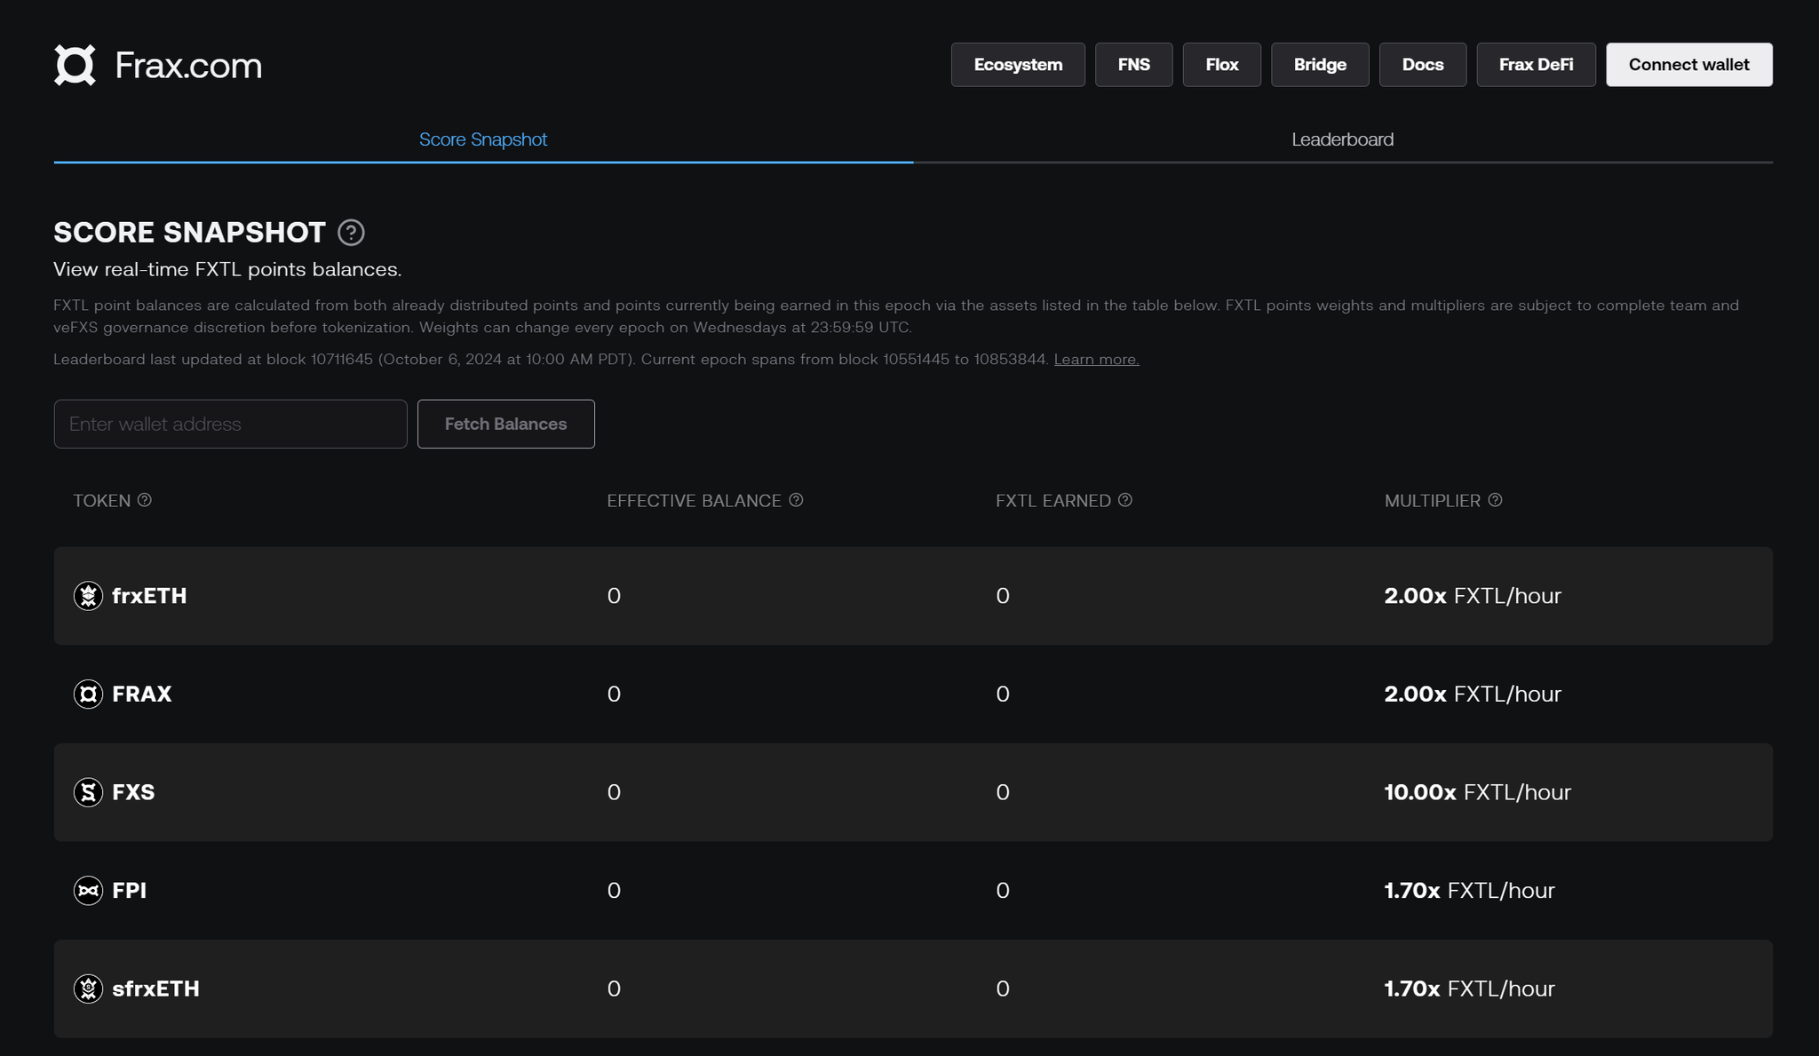Click the FXS 10.00x FXTL/hour multiplier
The width and height of the screenshot is (1819, 1056).
point(1478,792)
